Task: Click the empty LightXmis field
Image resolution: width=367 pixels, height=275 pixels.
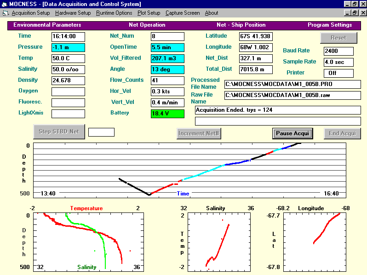Action: (68, 114)
